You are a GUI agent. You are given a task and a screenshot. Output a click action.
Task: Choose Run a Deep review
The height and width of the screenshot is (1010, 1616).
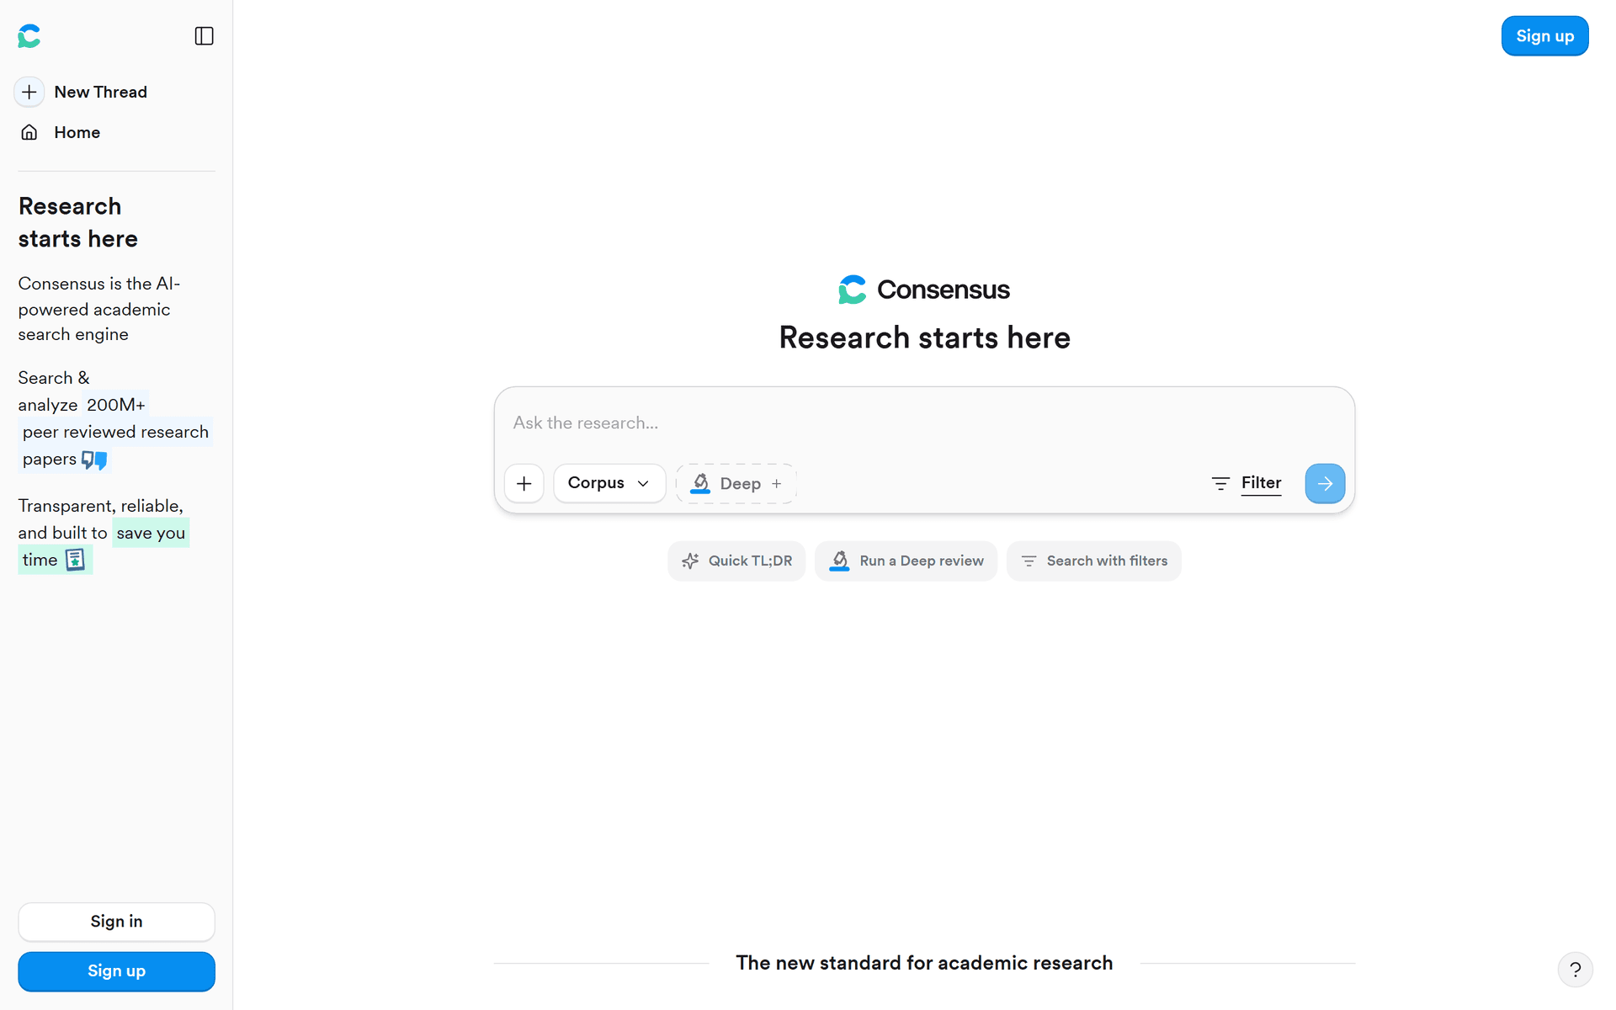pyautogui.click(x=906, y=561)
